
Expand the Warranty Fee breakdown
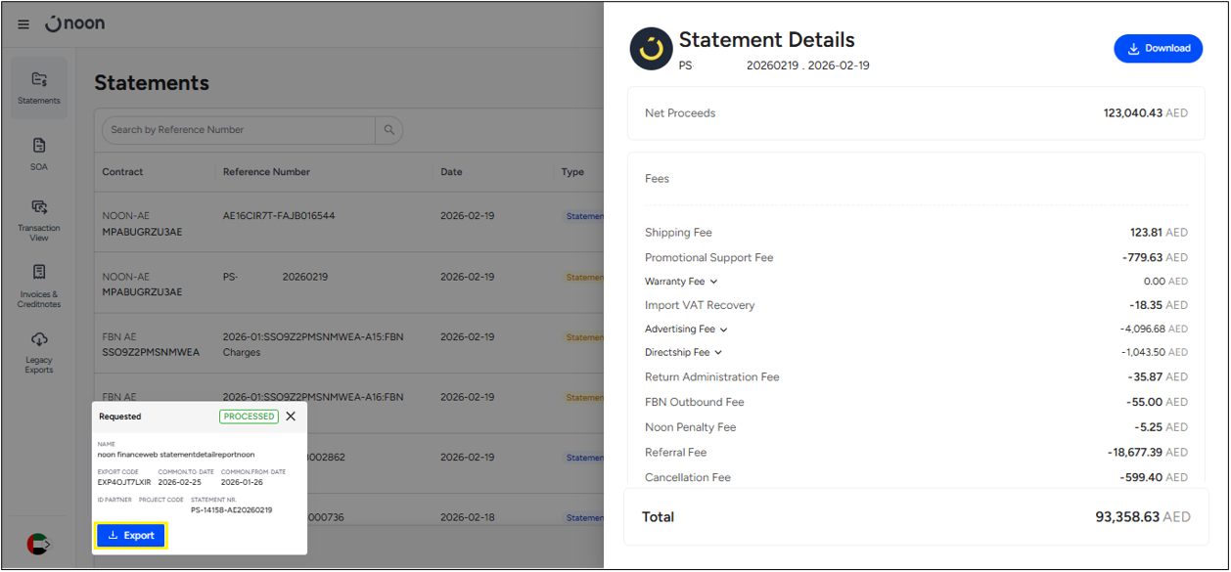click(x=713, y=282)
